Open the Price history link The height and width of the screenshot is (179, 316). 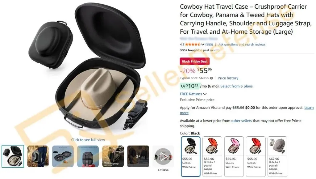tap(228, 78)
